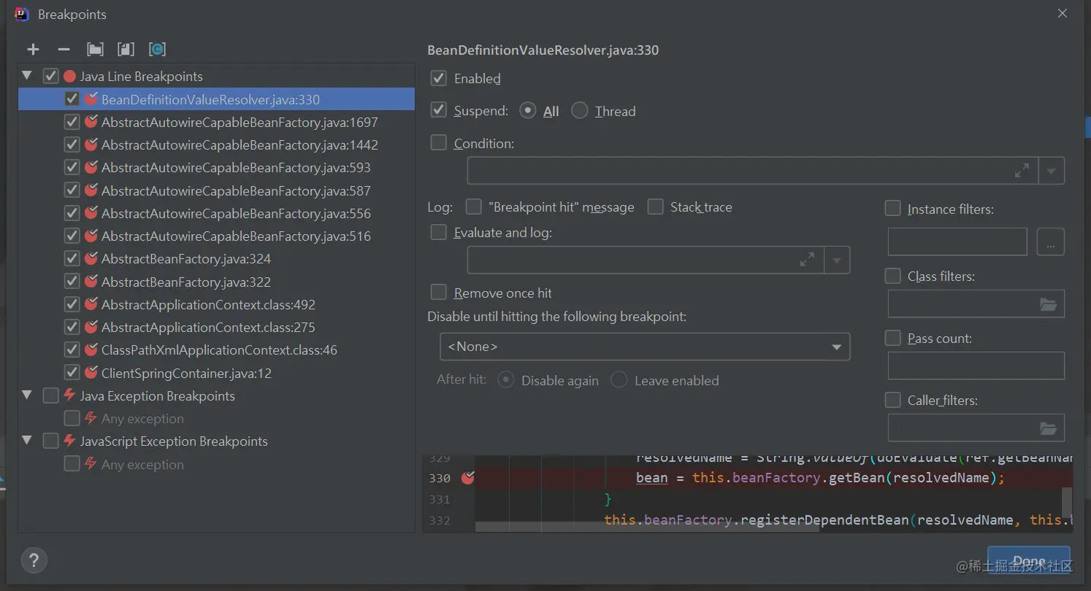Uncheck Java Line Breakpoints group checkbox
The width and height of the screenshot is (1091, 591).
pos(50,76)
